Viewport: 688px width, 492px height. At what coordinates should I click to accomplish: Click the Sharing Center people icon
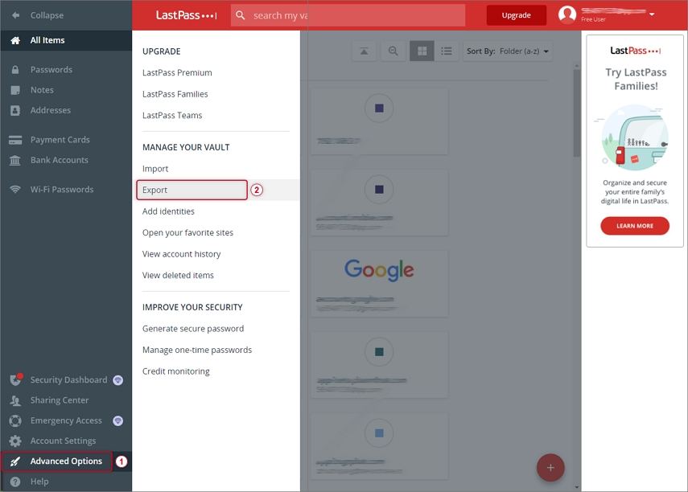point(15,400)
